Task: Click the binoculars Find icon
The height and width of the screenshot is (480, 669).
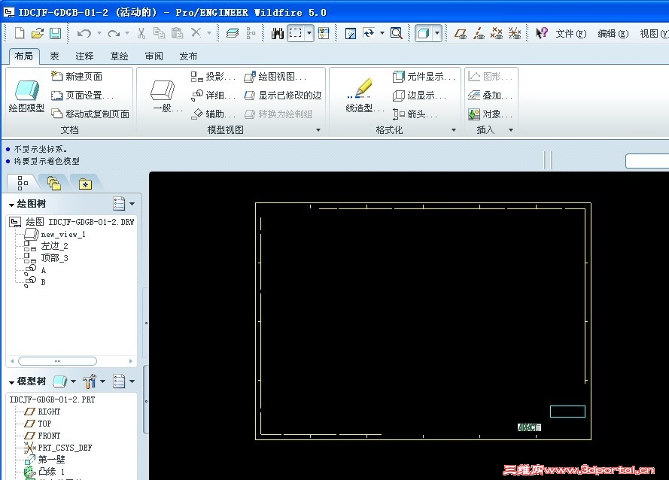Action: point(278,33)
